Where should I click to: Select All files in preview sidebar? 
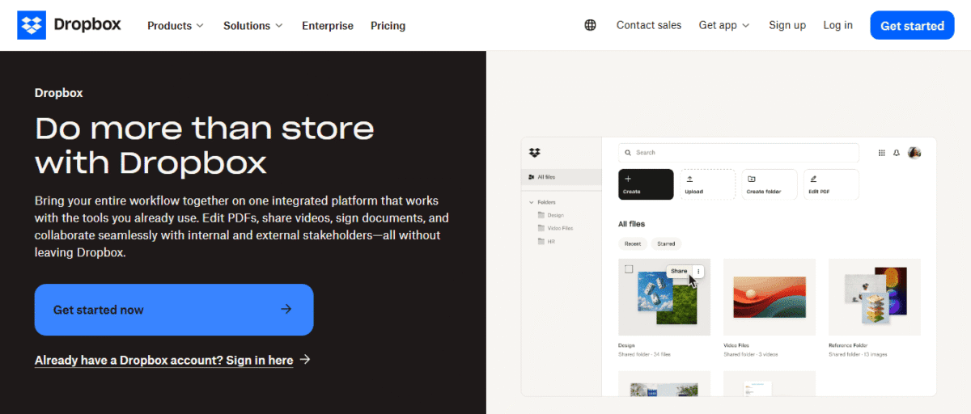(562, 176)
